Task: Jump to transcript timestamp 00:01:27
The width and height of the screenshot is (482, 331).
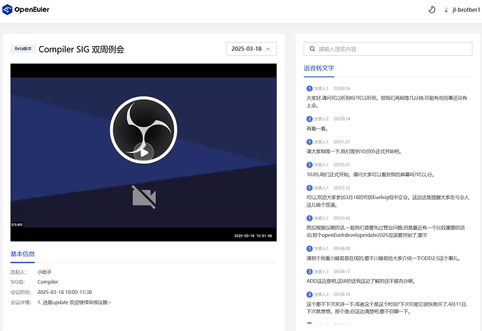Action: 342,142
